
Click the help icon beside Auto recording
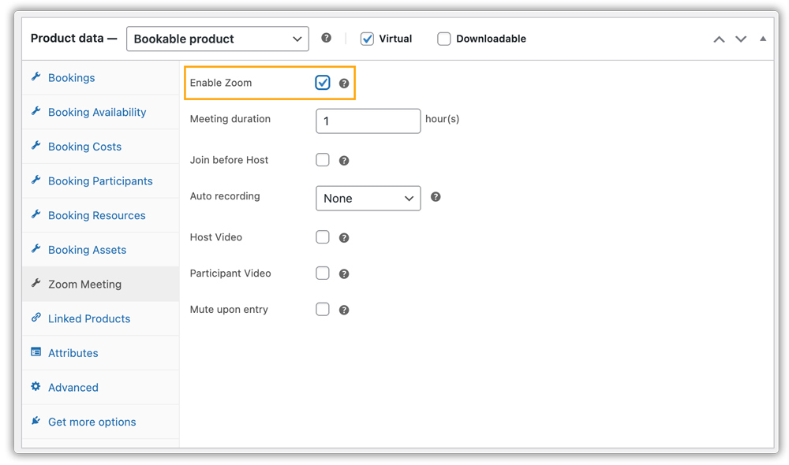pos(436,196)
